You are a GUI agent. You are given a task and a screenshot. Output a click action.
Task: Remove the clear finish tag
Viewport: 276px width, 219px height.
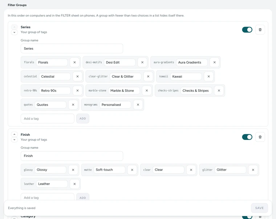pyautogui.click(x=191, y=170)
